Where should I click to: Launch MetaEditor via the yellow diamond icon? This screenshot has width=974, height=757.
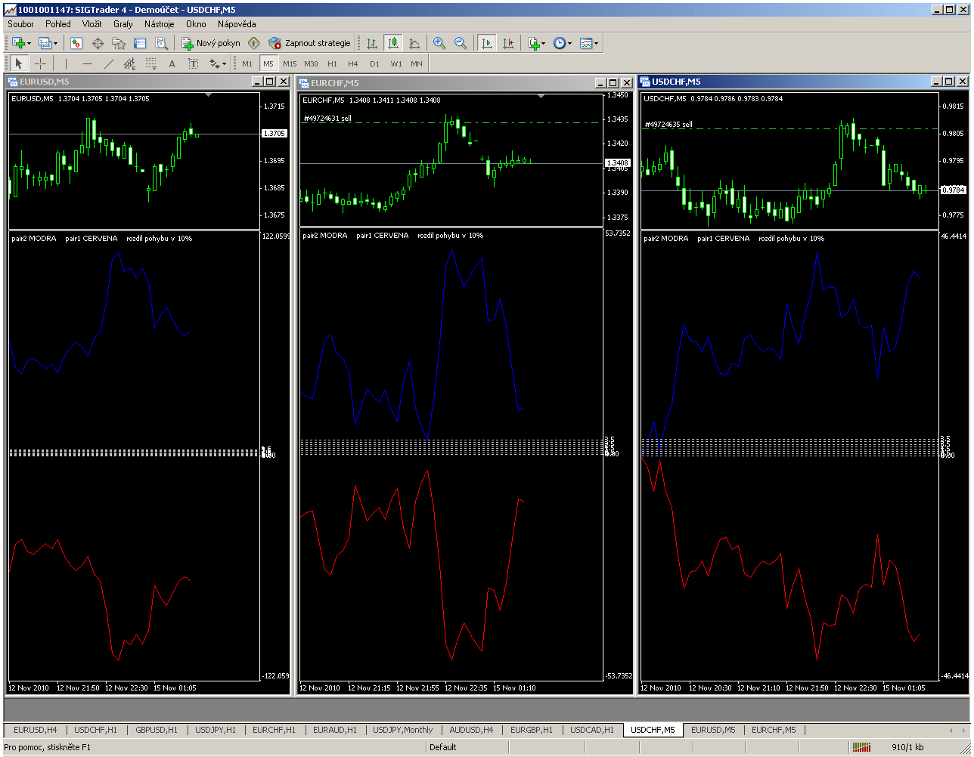254,43
